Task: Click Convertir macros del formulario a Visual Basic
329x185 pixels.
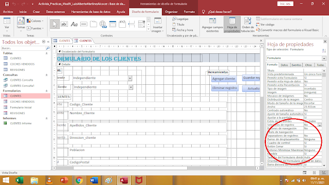Action: 287,30
